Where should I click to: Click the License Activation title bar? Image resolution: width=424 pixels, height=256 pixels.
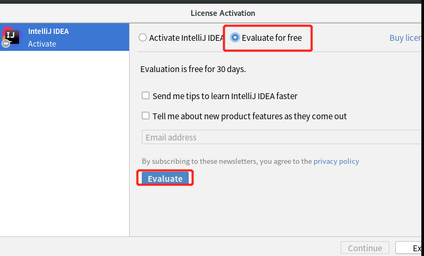point(223,13)
